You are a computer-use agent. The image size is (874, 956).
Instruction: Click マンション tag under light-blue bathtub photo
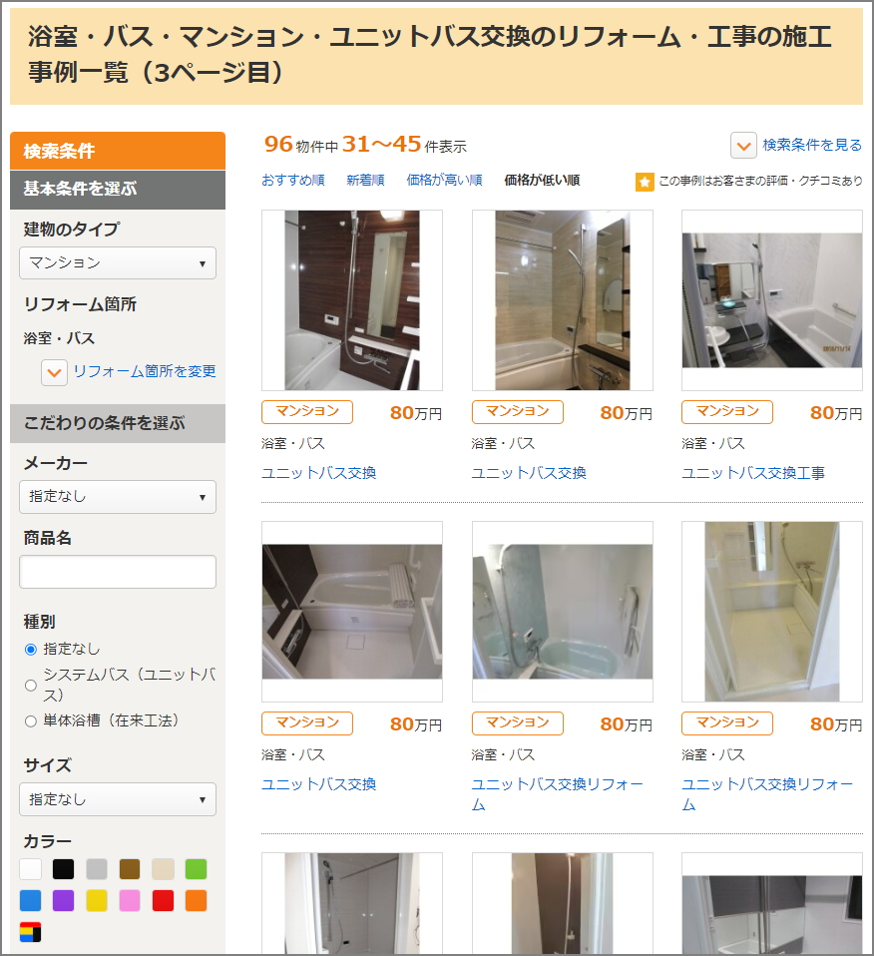coord(518,722)
